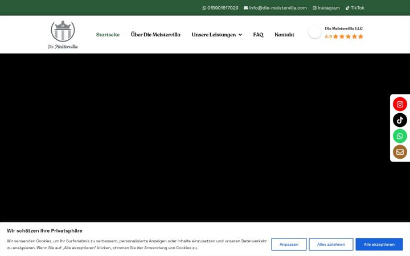
Task: Open Über Die Meistervilla page
Action: [155, 35]
